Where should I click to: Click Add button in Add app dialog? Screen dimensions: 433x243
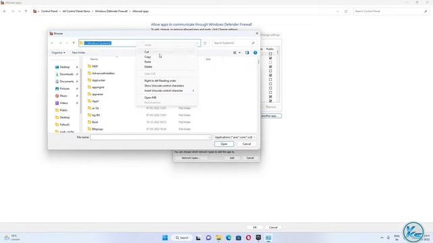pyautogui.click(x=232, y=158)
